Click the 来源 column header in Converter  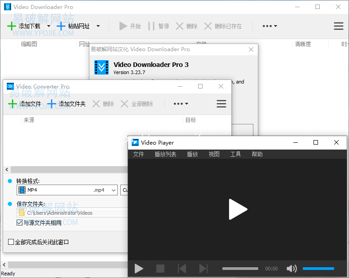point(29,120)
